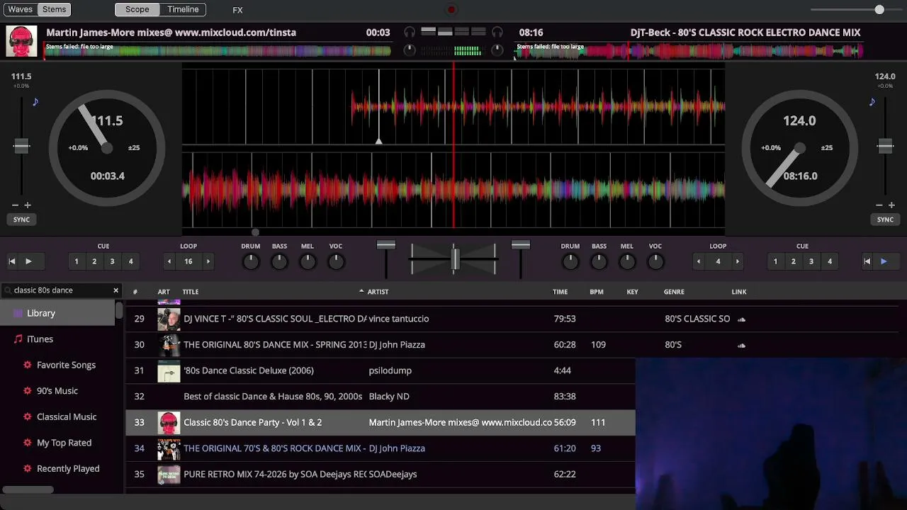
Task: Click the right deck VOC stem knob
Action: tap(655, 262)
